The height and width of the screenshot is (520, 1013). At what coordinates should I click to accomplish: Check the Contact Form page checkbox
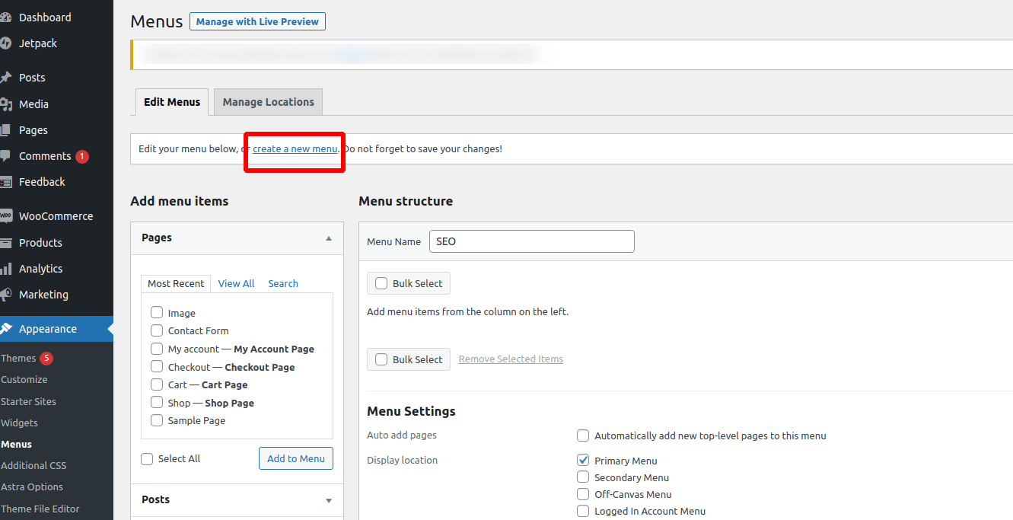[157, 330]
